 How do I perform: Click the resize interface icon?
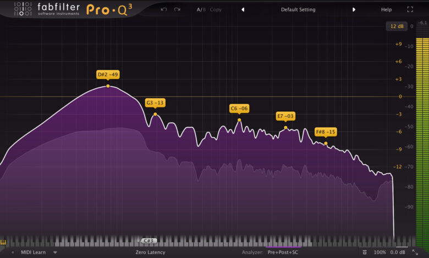[415, 252]
